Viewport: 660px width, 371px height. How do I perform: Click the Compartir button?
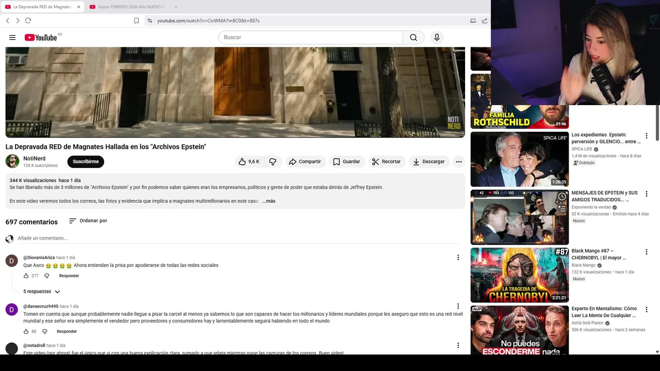point(305,162)
